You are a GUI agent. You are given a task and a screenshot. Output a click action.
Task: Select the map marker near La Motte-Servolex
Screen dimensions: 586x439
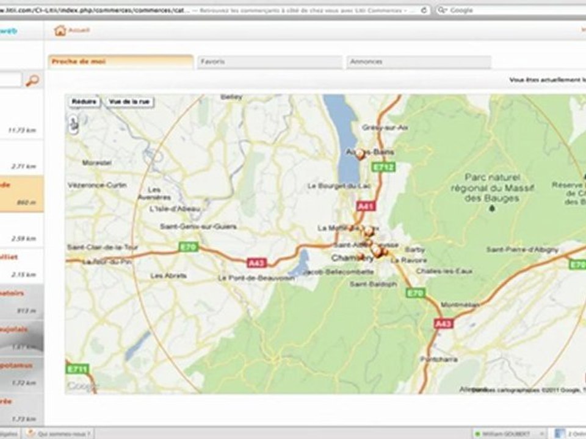(x=369, y=231)
